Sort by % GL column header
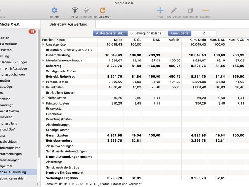This screenshot has width=249, height=187. (137, 40)
